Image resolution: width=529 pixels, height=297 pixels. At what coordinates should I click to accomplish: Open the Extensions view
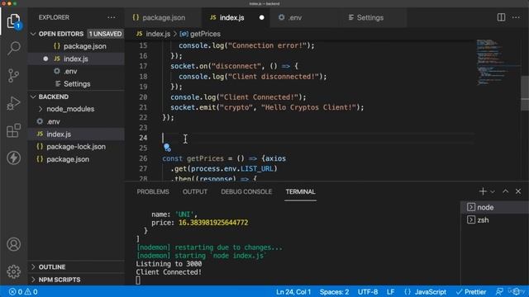pos(13,130)
